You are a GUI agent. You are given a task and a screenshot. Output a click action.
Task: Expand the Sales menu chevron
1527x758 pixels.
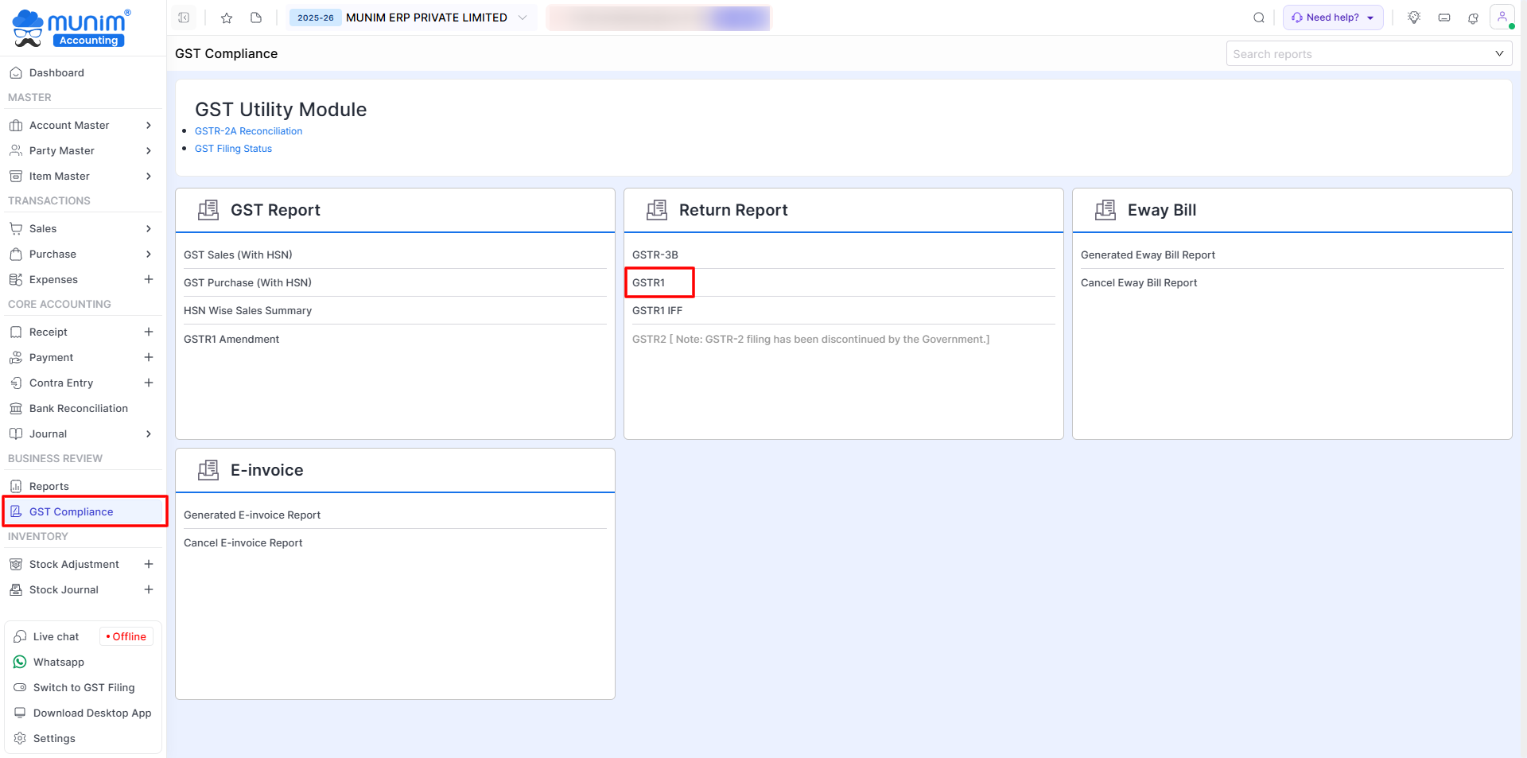[x=148, y=228]
